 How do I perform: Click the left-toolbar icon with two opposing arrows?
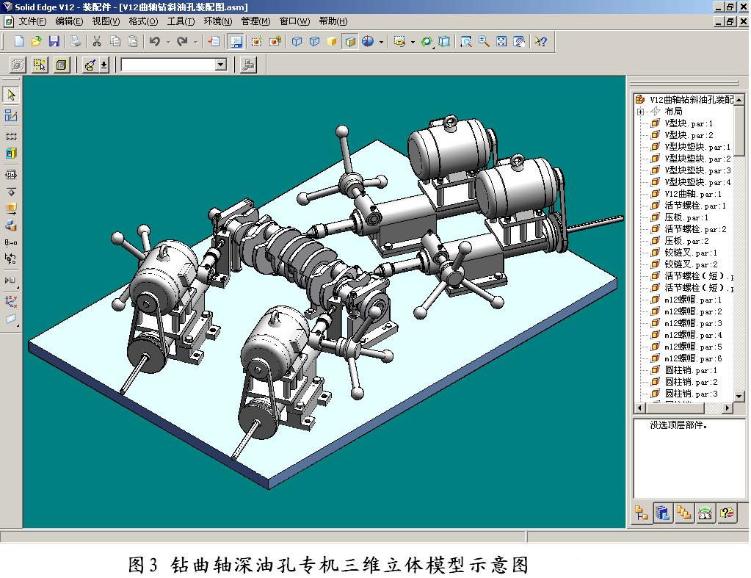coord(11,175)
